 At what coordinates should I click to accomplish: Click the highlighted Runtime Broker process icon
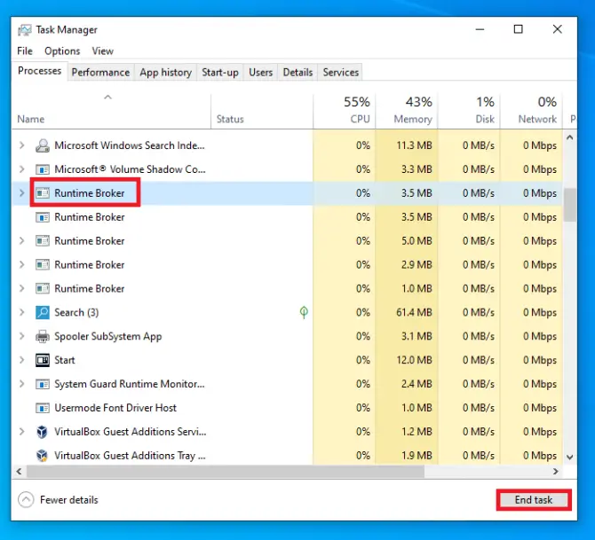pyautogui.click(x=42, y=193)
